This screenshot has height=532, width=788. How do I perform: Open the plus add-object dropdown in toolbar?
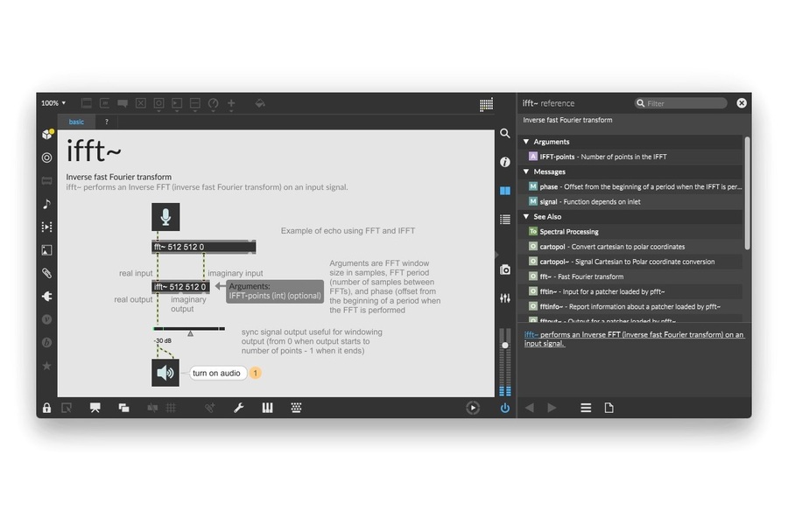(231, 104)
